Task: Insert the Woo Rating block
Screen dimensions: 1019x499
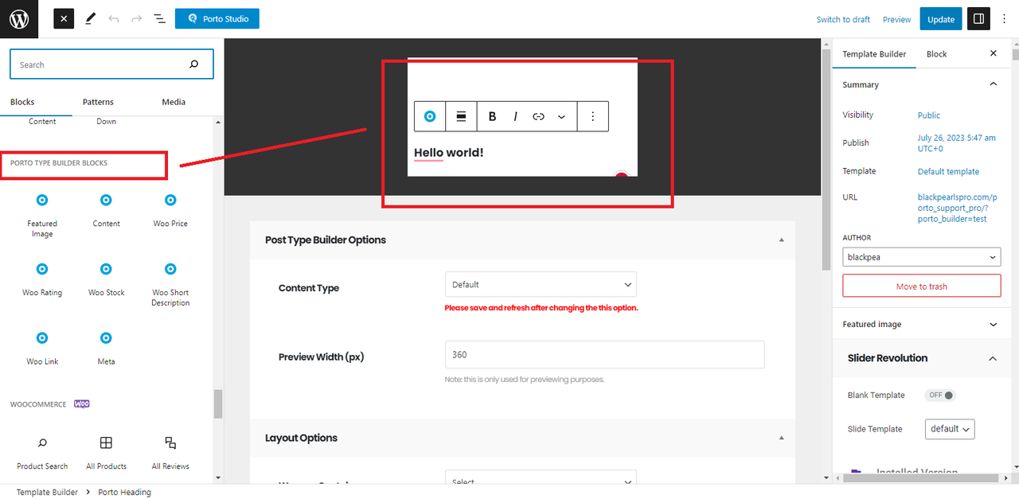Action: [x=42, y=279]
